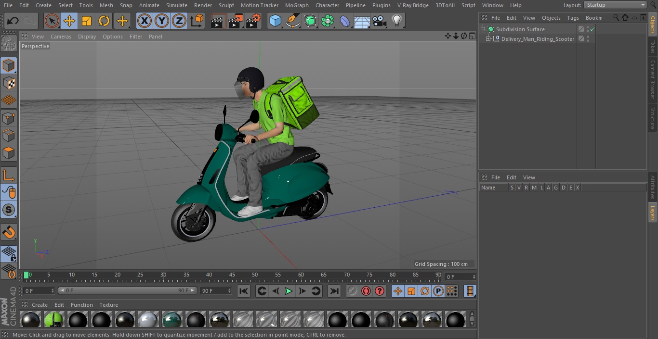Click the timeline preview range slider bar

(128, 291)
